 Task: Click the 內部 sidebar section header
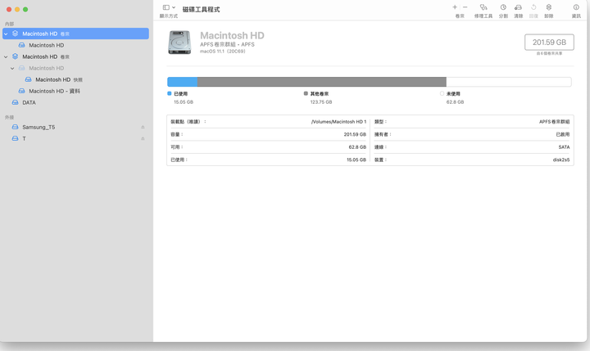9,24
